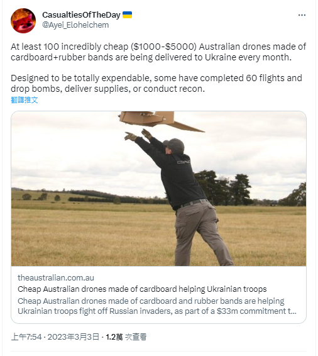
Task: Click tweet text about 100 cheap drones
Action: [x=158, y=52]
